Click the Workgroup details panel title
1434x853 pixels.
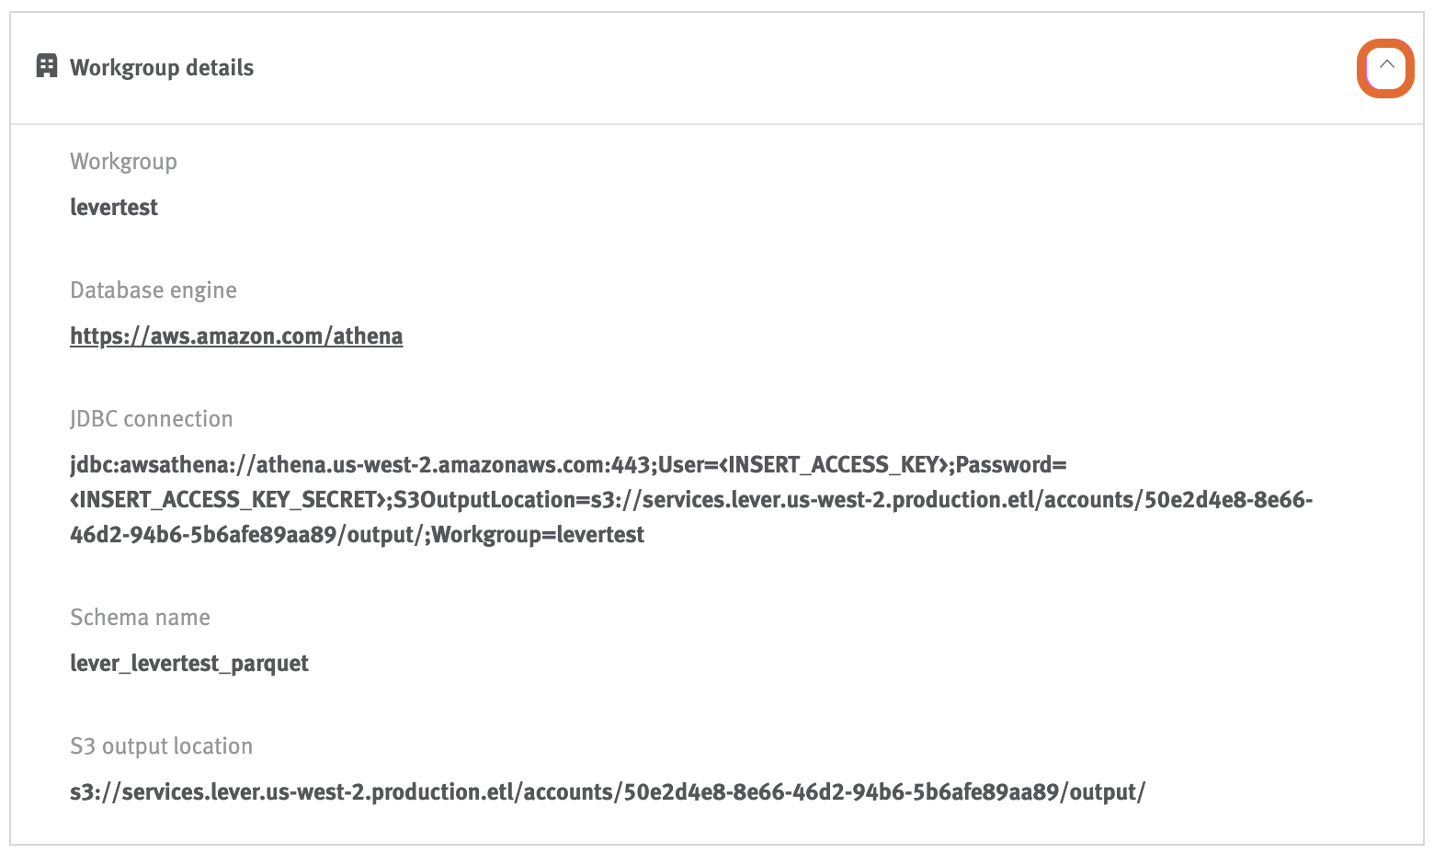161,67
